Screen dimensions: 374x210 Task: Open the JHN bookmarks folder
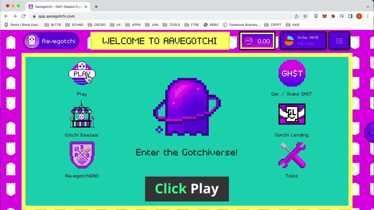point(152,25)
